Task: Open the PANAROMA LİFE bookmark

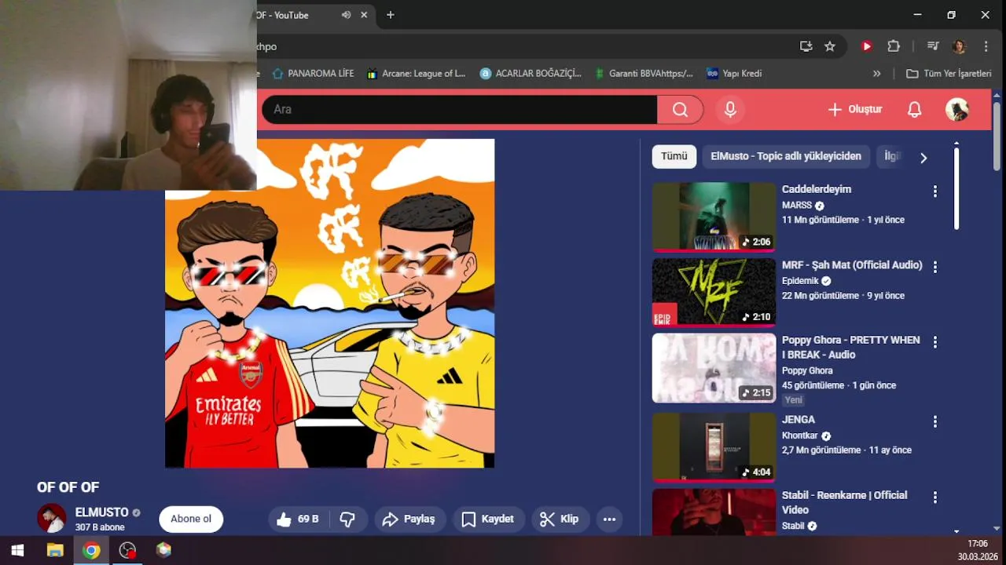Action: click(313, 74)
